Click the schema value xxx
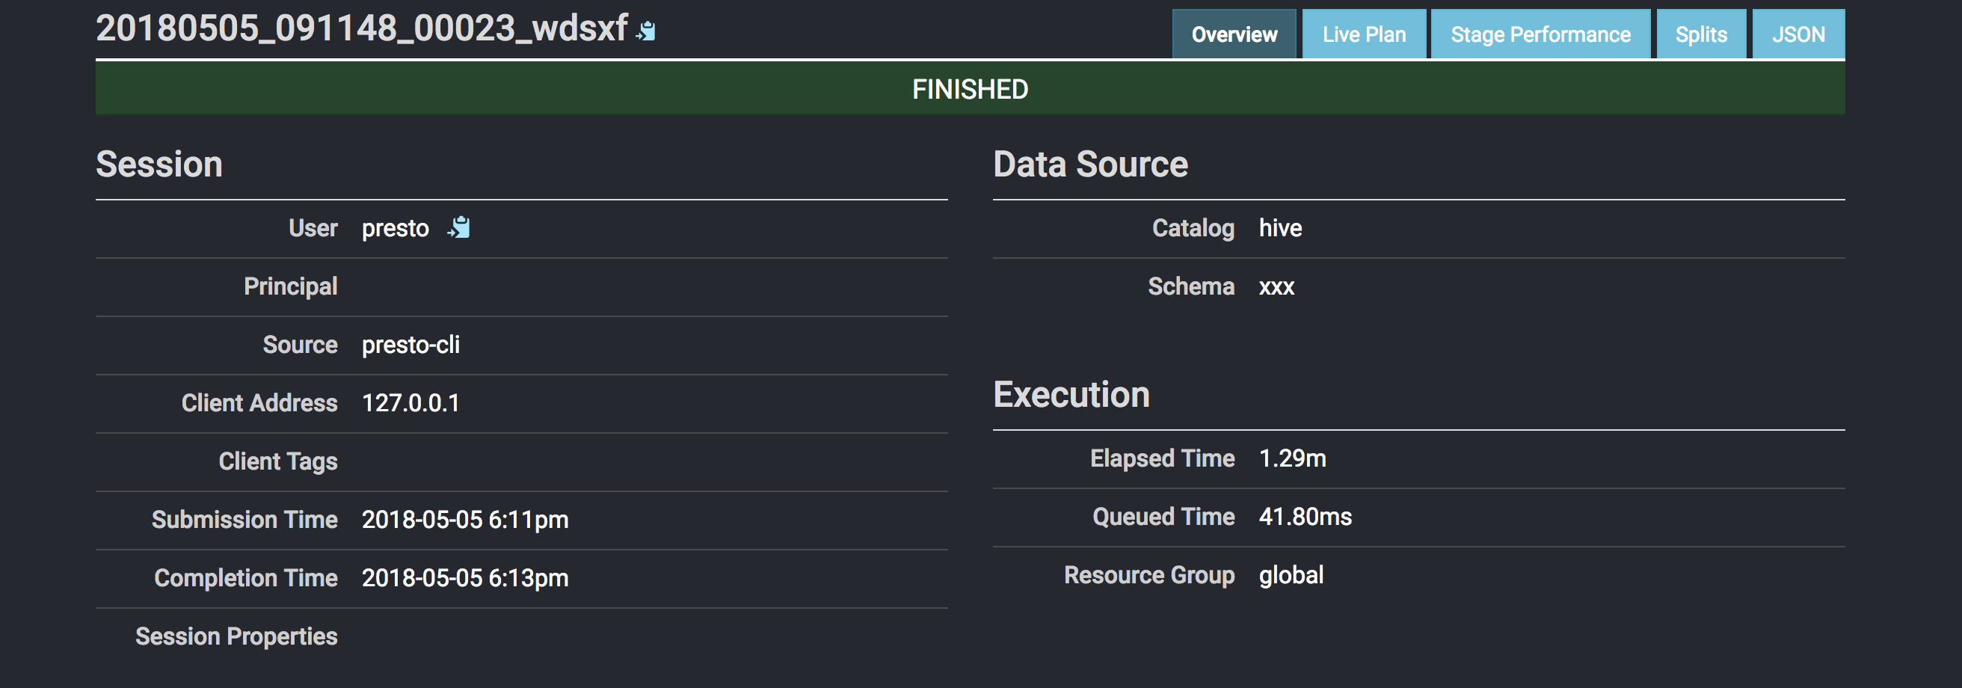The image size is (1962, 688). click(x=1276, y=287)
